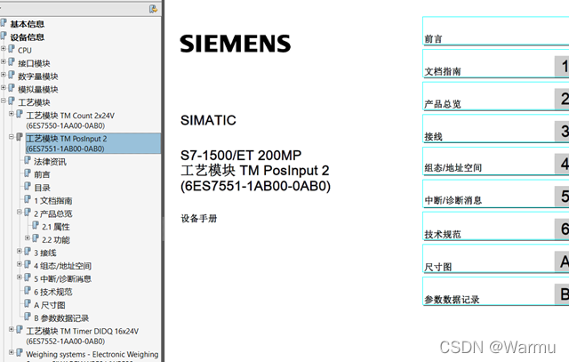
Task: Click bookmark icon beside 1 文档指南
Action: (28, 199)
